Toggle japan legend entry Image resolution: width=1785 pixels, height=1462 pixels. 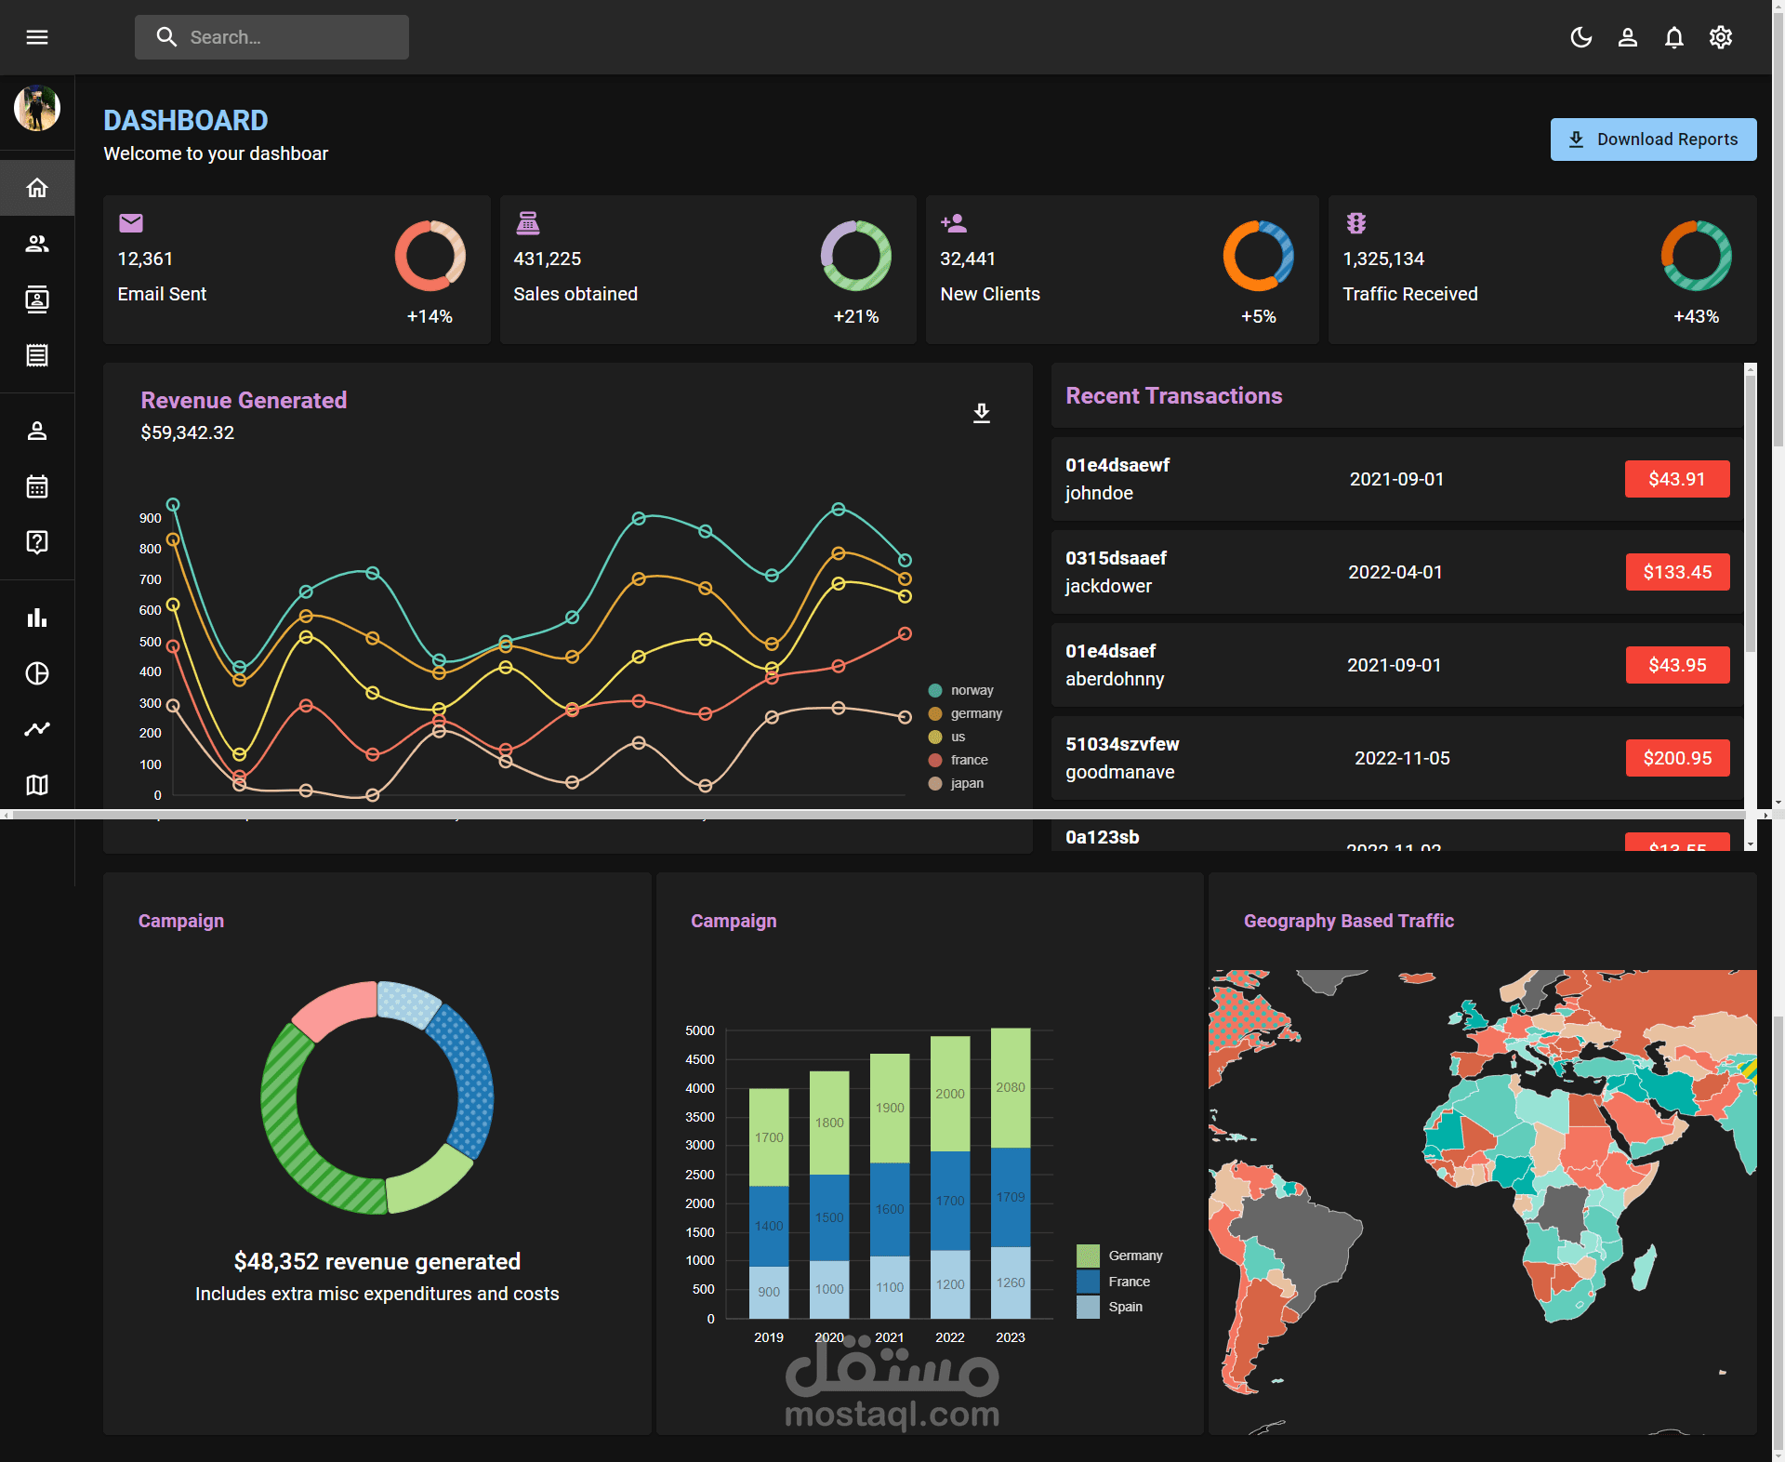pyautogui.click(x=956, y=783)
